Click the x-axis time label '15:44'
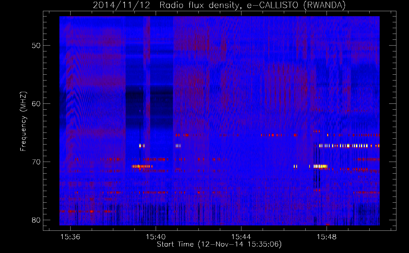 click(241, 237)
